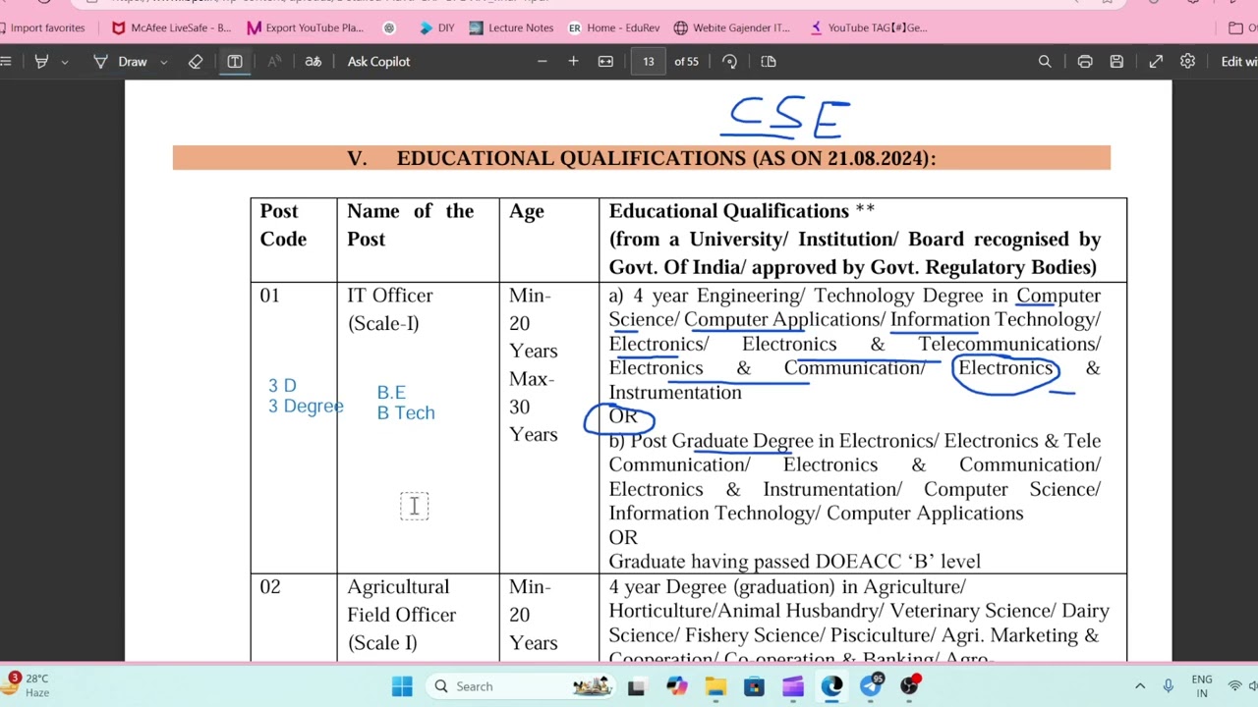1258x707 pixels.
Task: Click the '3 Degree' typed annotation
Action: click(x=306, y=406)
